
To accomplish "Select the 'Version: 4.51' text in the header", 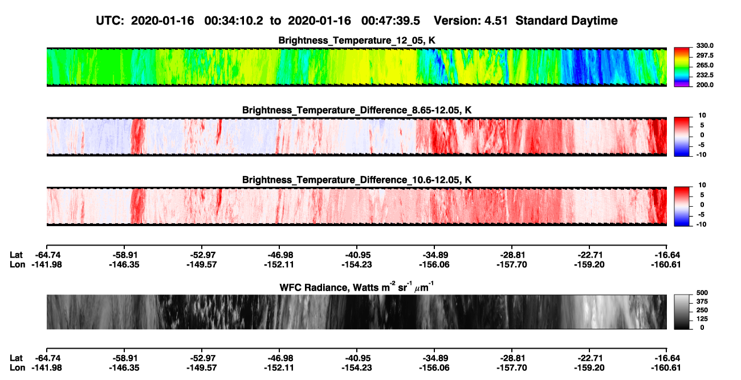I will 470,21.
